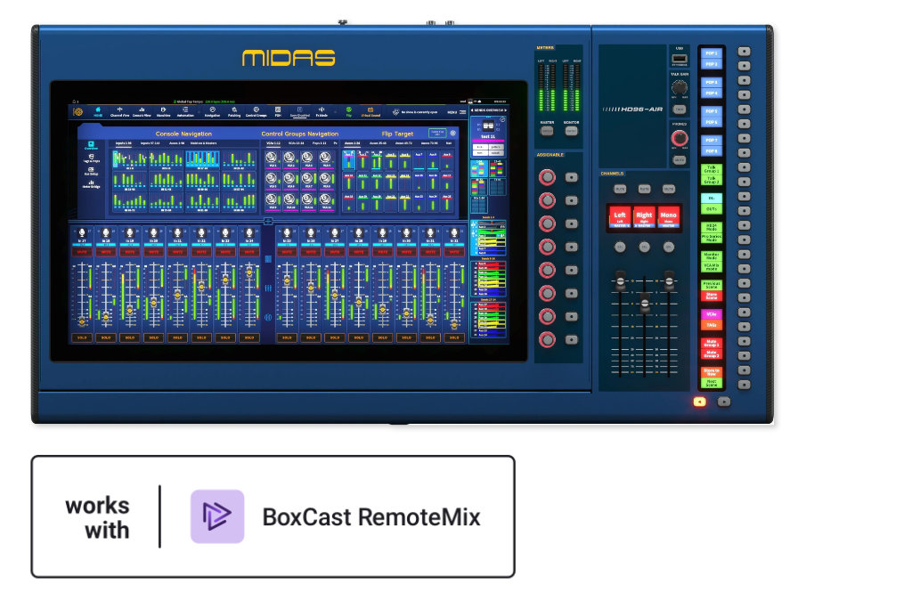This screenshot has width=912, height=601.
Task: Open the MENU hamburger in the top toolbar
Action: (455, 111)
